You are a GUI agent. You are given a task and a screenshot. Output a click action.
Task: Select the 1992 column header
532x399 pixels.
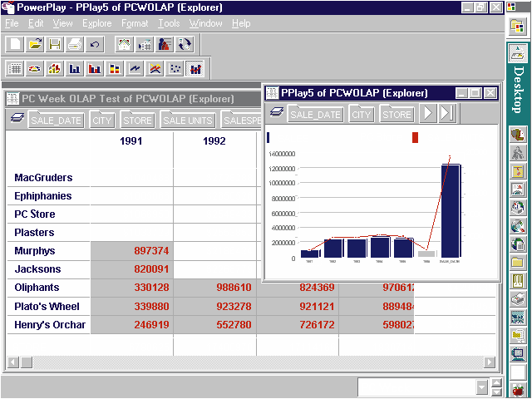pos(214,140)
